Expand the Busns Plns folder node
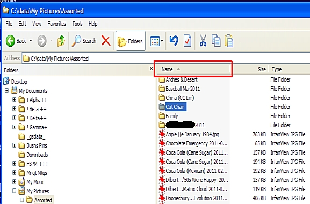Viewport: 310px width, 204px height. tap(14, 145)
